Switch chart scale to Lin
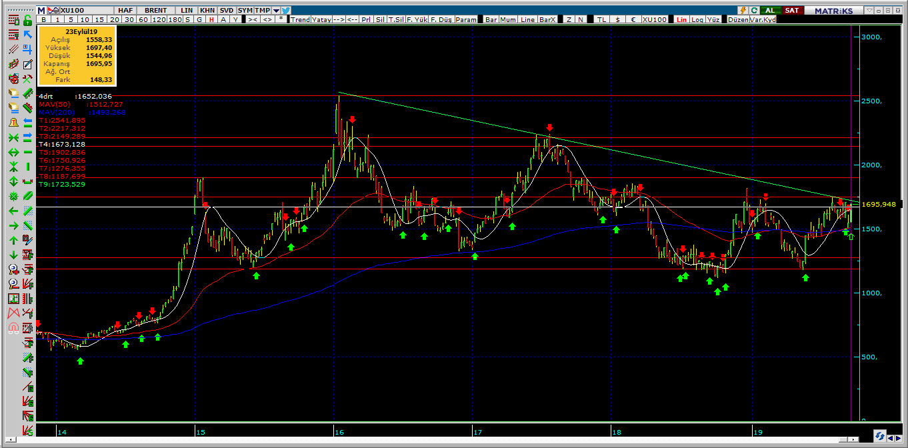 point(681,20)
